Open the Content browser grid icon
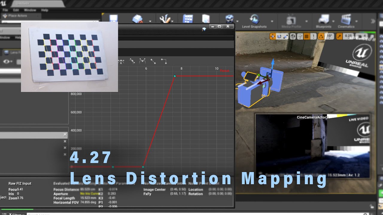Image resolution: width=383 pixels, height=215 pixels. 188,19
